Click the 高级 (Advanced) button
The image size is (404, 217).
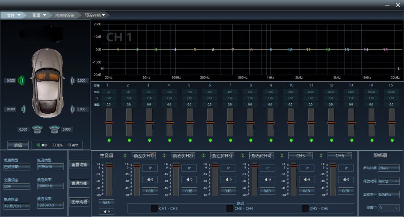point(18,145)
